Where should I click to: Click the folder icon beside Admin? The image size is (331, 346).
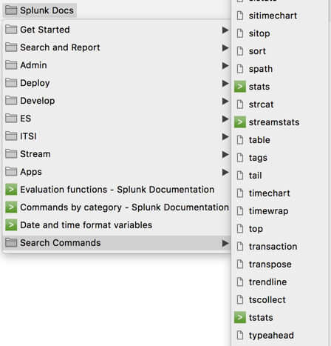pos(11,65)
